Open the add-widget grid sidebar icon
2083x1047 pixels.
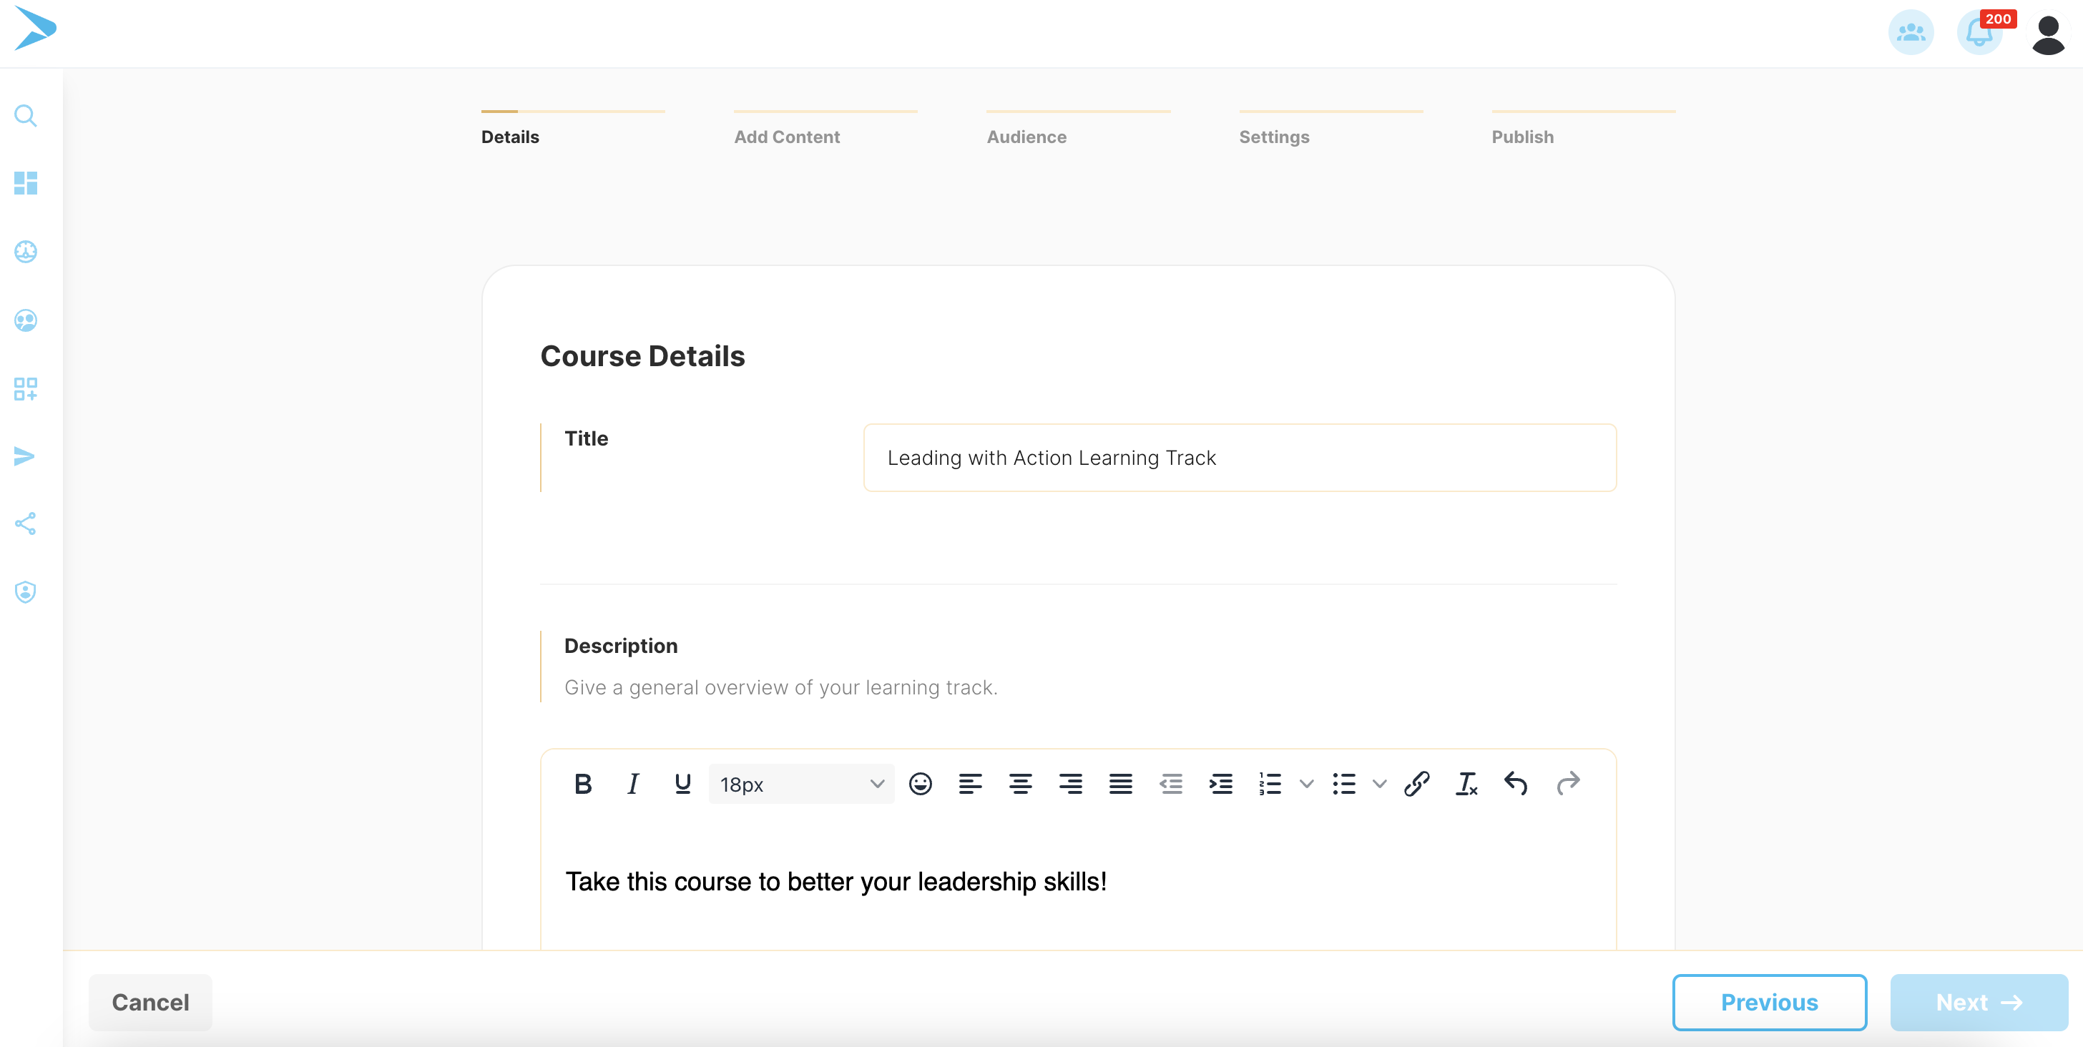coord(25,389)
